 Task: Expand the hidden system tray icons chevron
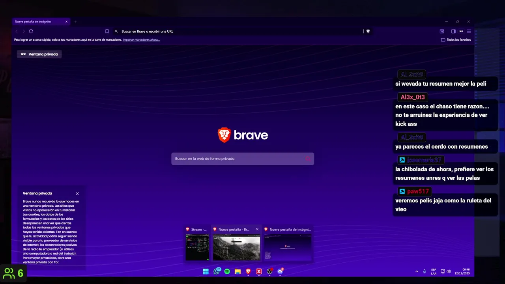(x=417, y=271)
